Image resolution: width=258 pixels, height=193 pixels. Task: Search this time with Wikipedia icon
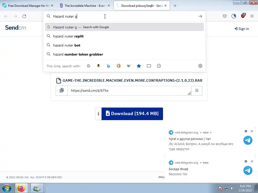129,66
